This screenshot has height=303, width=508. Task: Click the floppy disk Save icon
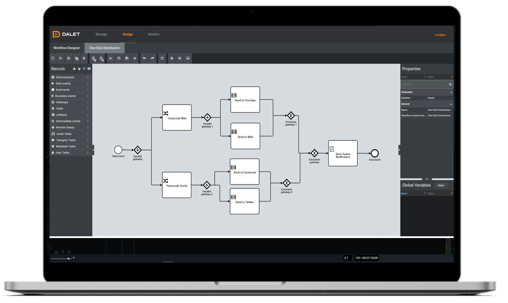(69, 58)
